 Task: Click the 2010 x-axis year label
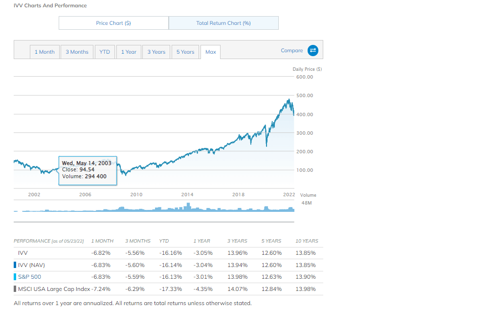(136, 195)
